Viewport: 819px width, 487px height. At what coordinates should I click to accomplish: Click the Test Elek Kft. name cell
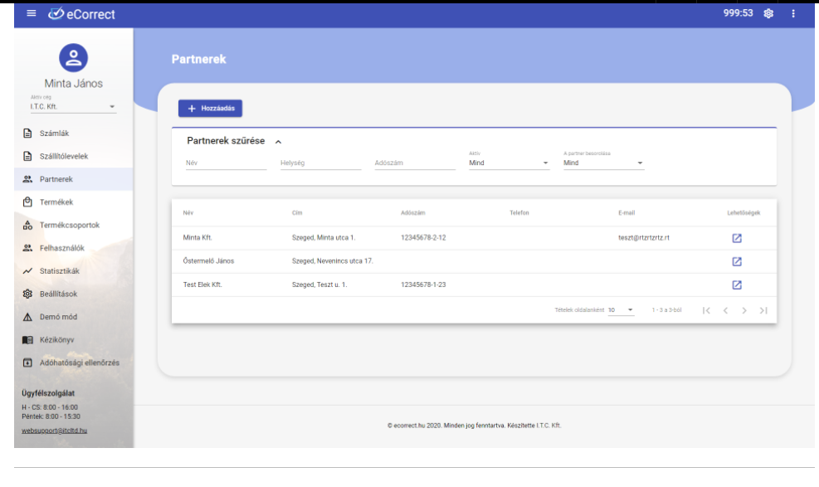click(x=202, y=285)
